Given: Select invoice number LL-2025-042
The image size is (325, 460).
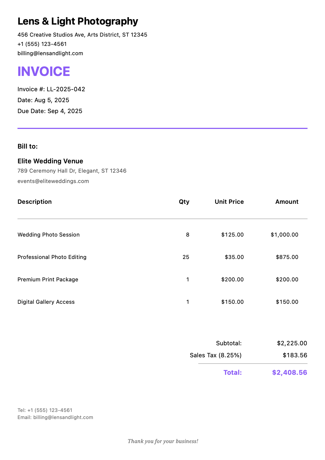Looking at the screenshot, I should coord(66,89).
